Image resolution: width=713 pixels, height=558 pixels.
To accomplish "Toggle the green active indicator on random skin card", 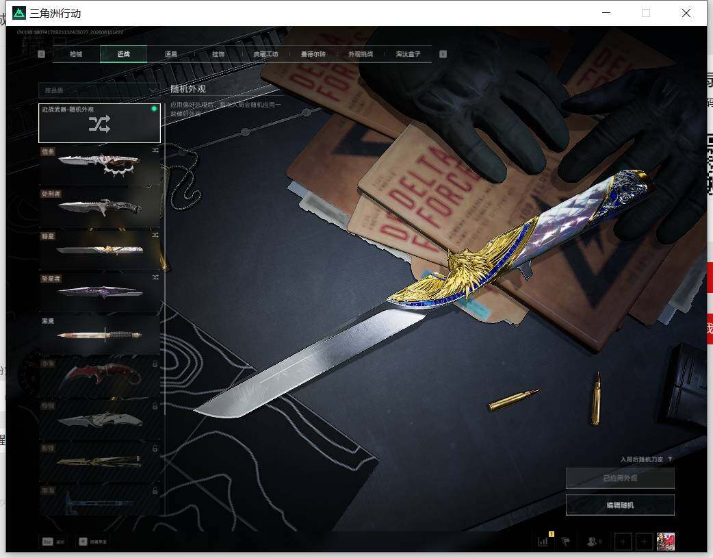I will point(154,109).
